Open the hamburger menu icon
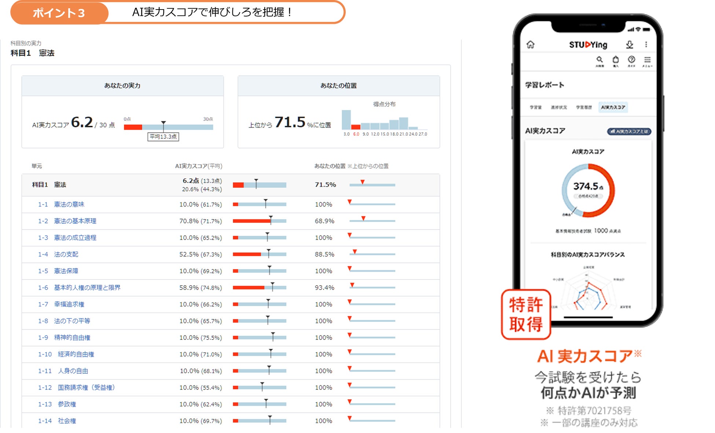The height and width of the screenshot is (433, 715). (x=647, y=60)
